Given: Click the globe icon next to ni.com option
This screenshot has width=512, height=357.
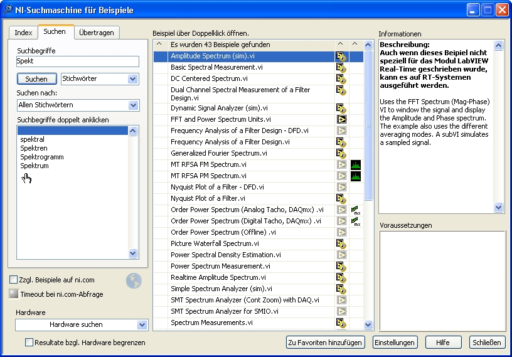Looking at the screenshot, I should coord(134,281).
